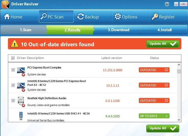
Task: Click version number 9.4.0.1025
Action: (113, 116)
